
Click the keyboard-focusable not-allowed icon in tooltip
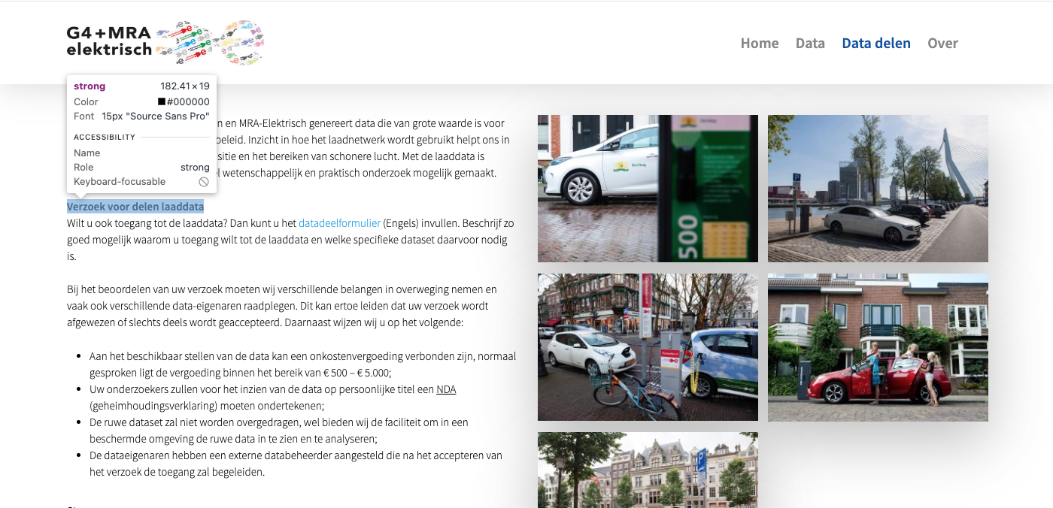204,182
